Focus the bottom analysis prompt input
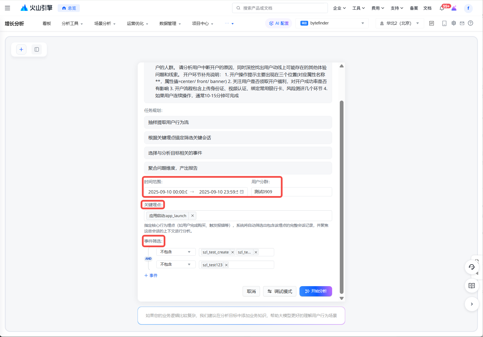 (x=241, y=315)
